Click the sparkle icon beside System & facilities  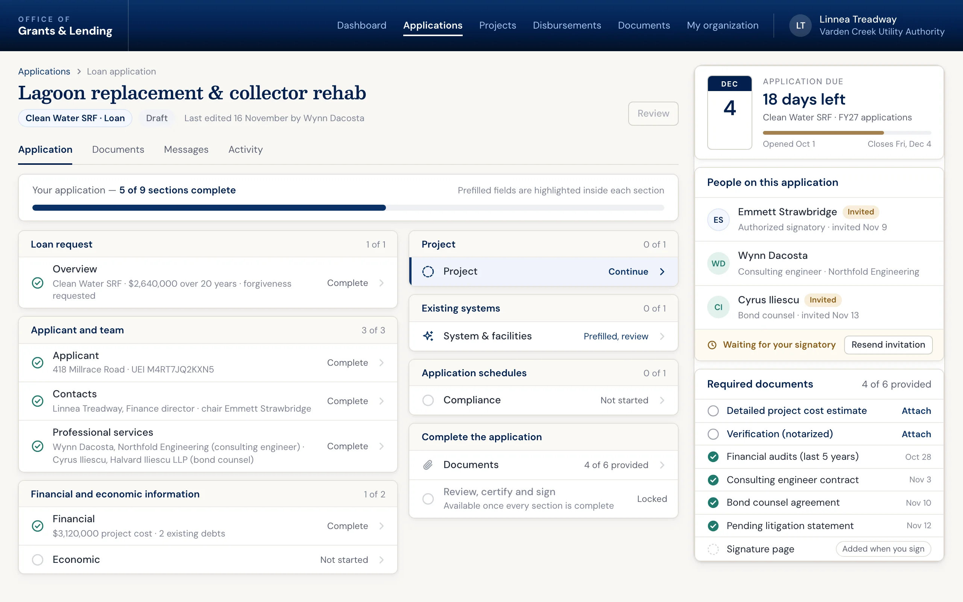pyautogui.click(x=428, y=336)
